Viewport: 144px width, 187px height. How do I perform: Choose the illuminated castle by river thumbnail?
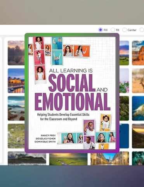(x=16, y=81)
